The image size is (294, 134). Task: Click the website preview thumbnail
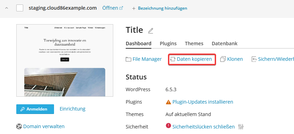click(x=65, y=60)
